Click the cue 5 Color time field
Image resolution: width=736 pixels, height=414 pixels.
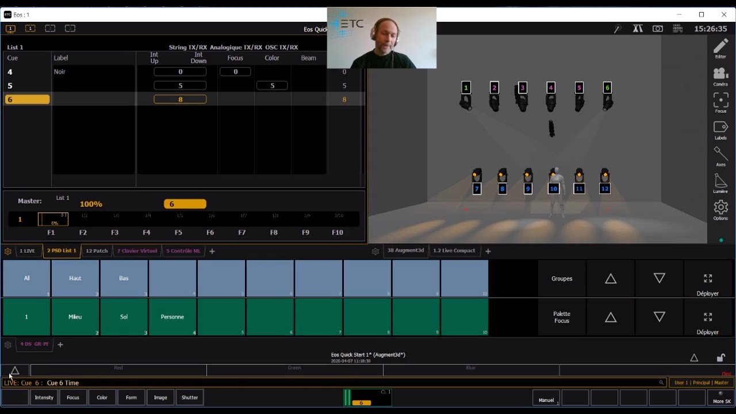(x=273, y=86)
